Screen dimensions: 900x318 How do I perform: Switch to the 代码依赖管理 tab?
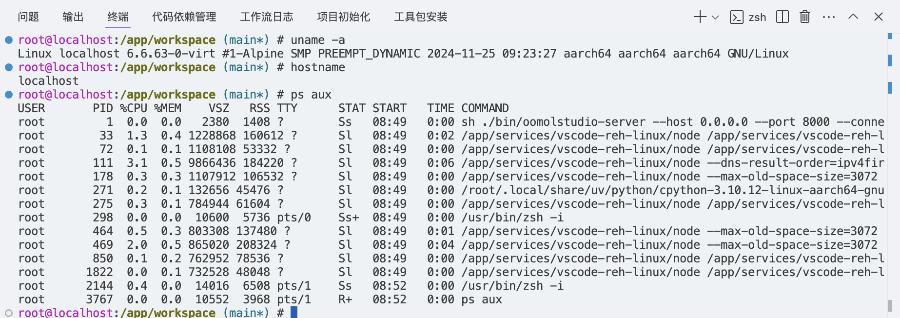click(184, 17)
